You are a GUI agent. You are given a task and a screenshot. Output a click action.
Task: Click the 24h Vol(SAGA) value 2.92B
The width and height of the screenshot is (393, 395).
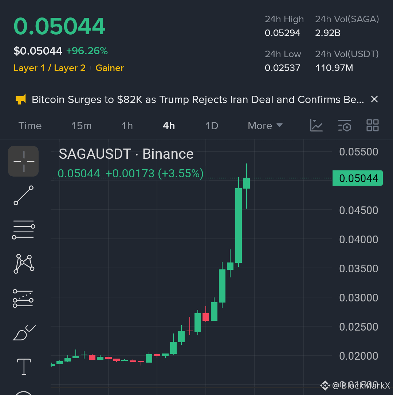[x=328, y=33]
